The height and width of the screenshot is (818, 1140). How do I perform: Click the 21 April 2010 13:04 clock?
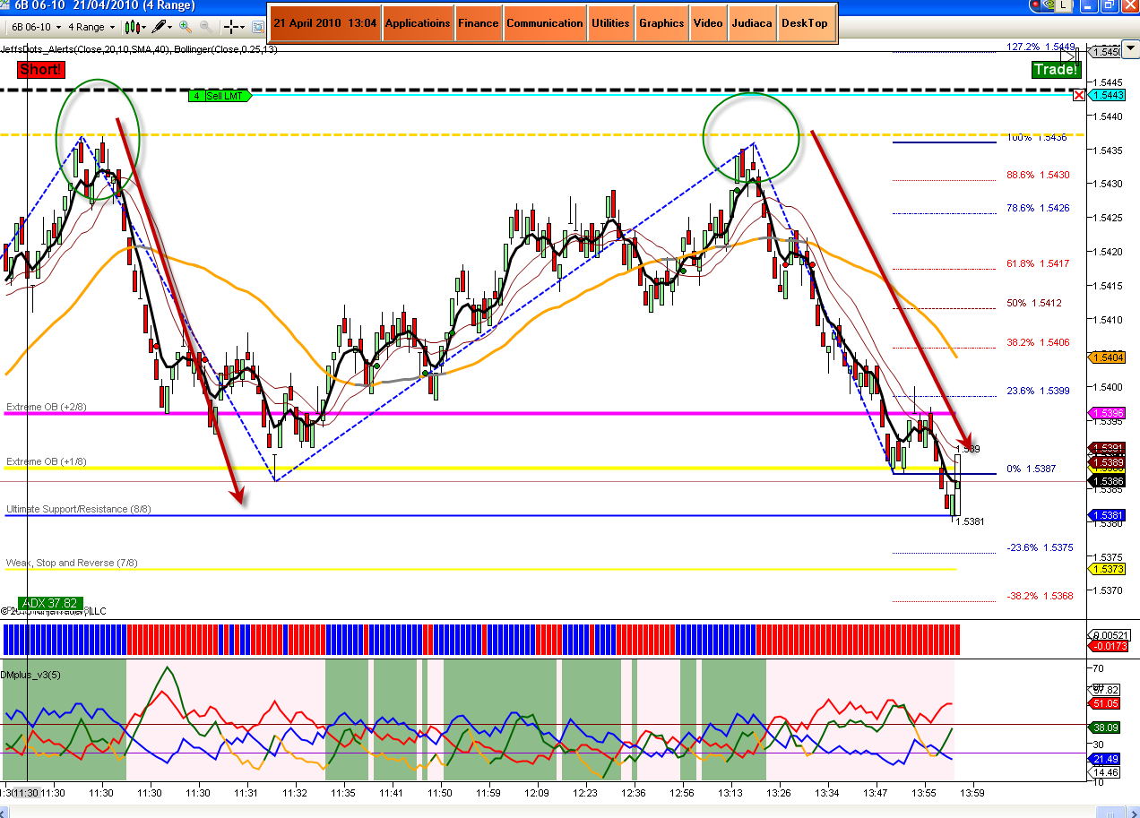click(325, 23)
